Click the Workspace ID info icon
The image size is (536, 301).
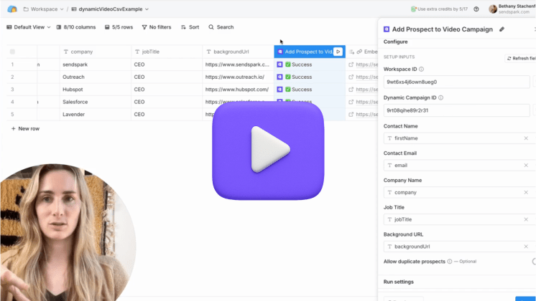click(422, 70)
